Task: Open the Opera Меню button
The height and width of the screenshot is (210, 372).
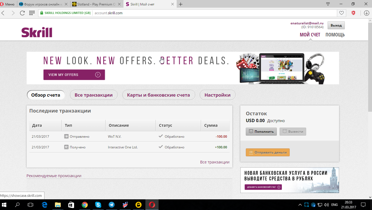Action: [x=8, y=4]
